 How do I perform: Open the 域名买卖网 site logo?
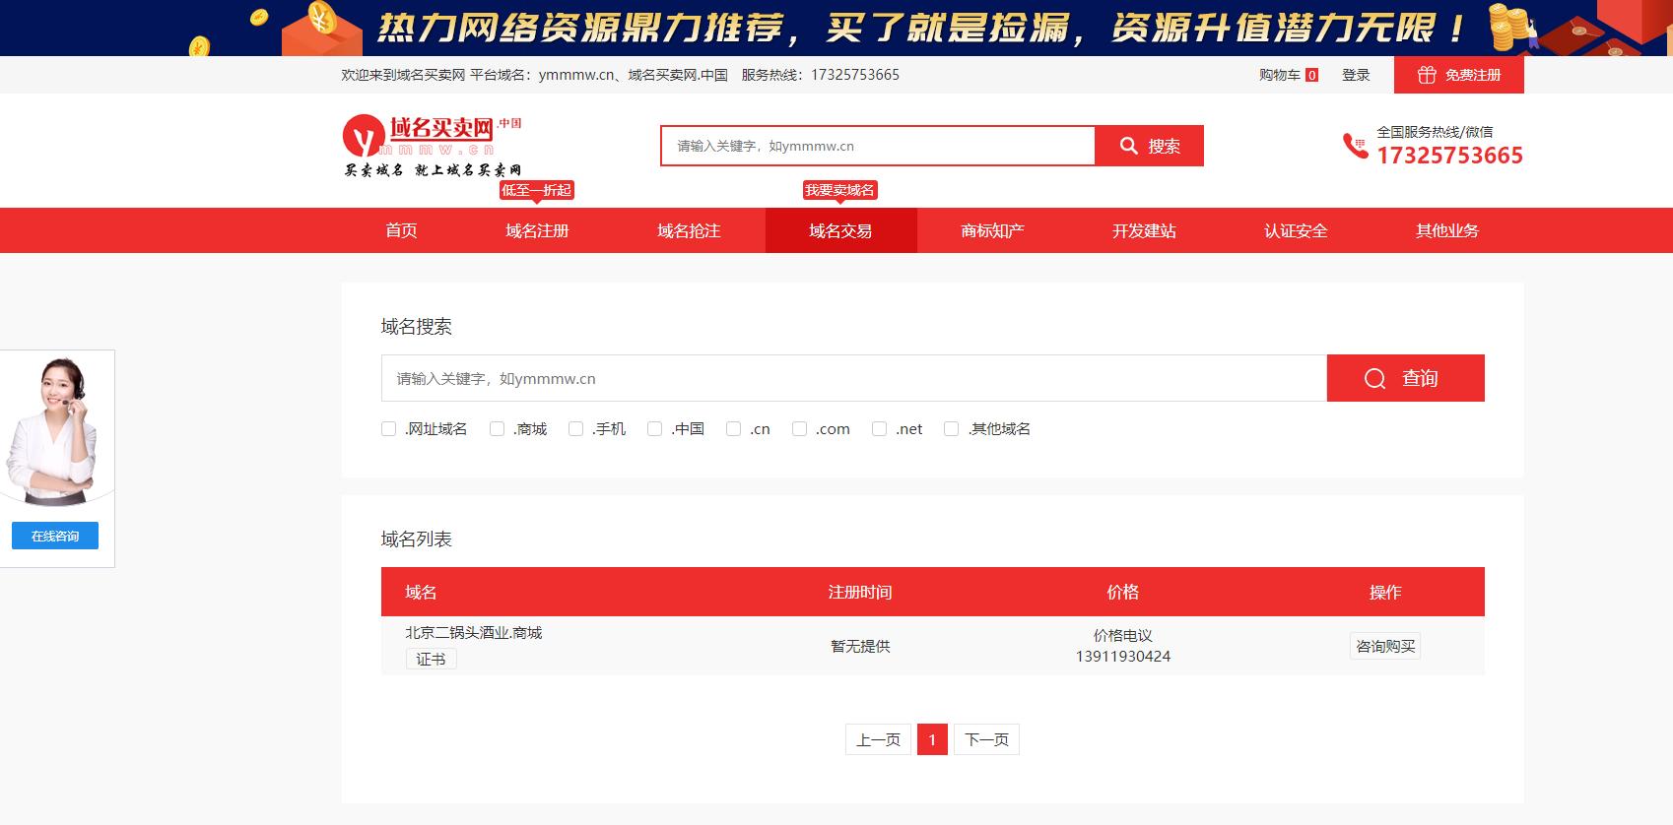click(433, 146)
